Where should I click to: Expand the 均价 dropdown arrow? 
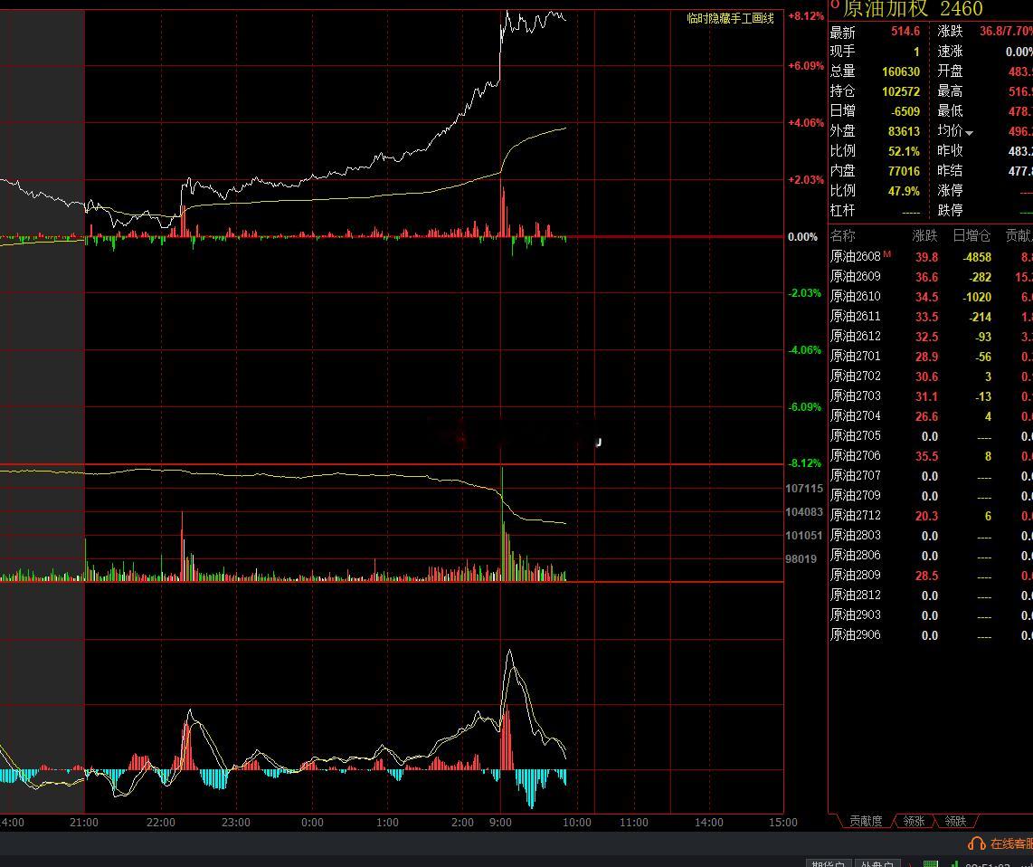pos(969,133)
